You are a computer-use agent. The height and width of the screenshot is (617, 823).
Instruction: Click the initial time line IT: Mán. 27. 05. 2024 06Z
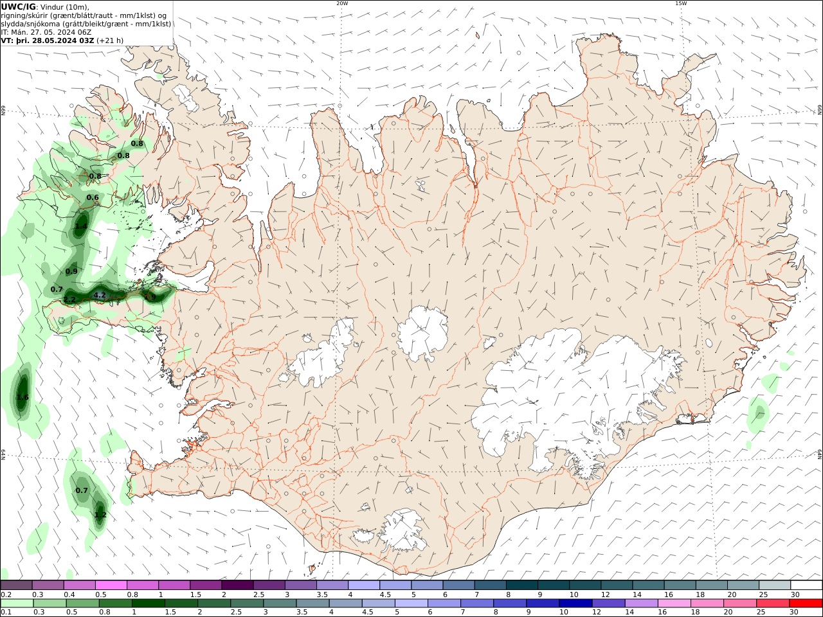click(46, 31)
